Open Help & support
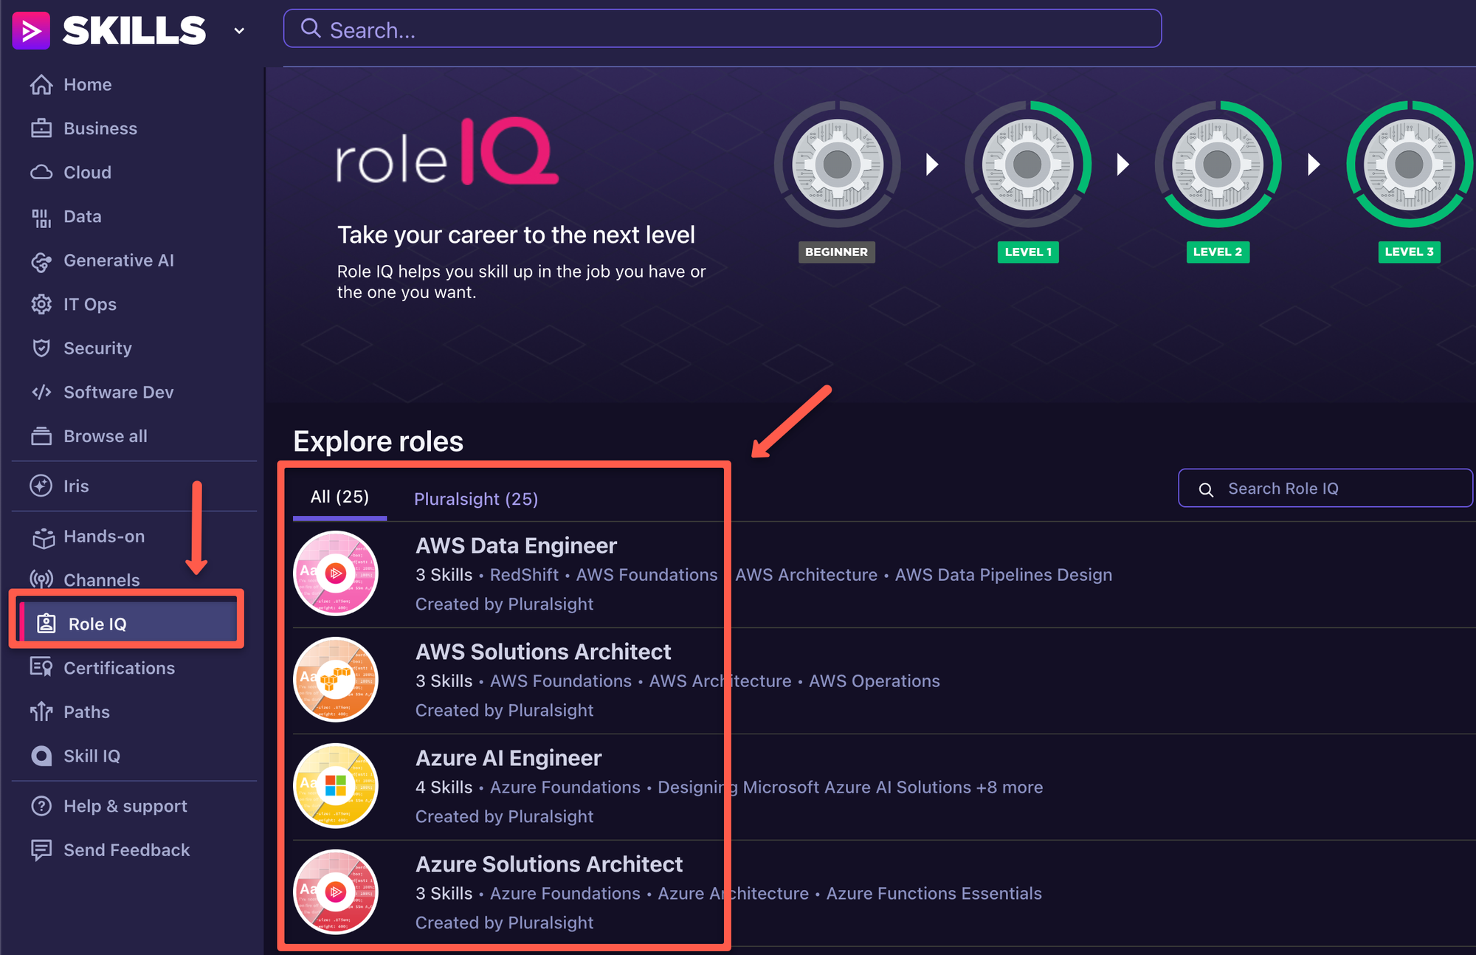 pos(125,805)
